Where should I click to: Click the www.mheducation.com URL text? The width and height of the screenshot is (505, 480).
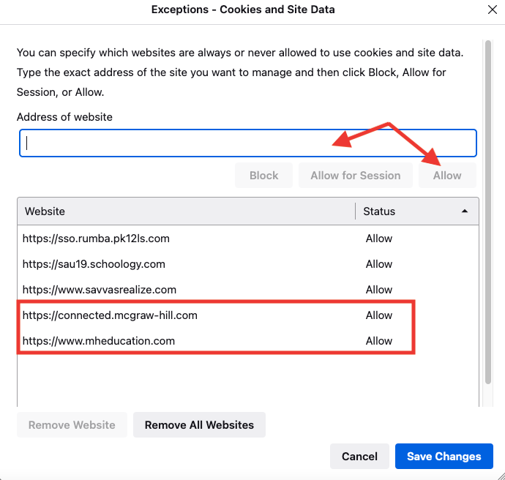(x=99, y=341)
